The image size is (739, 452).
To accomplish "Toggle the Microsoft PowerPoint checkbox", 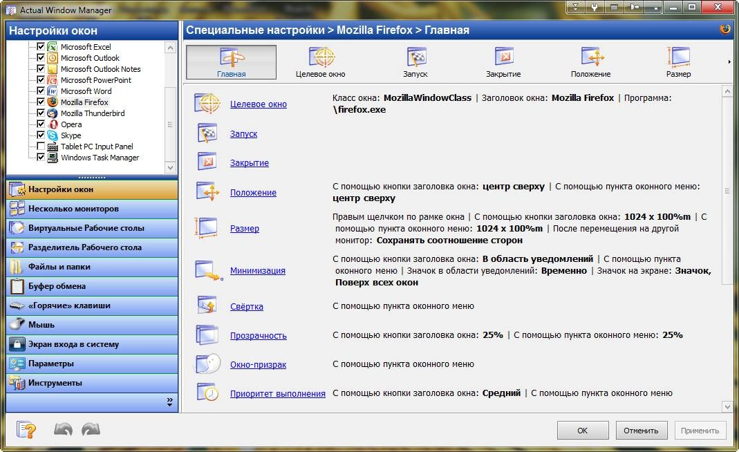I will point(41,79).
